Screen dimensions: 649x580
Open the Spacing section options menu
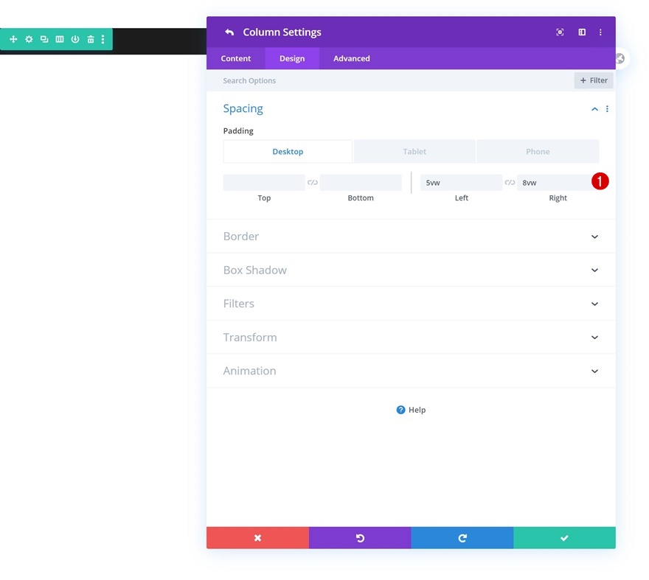pyautogui.click(x=607, y=109)
